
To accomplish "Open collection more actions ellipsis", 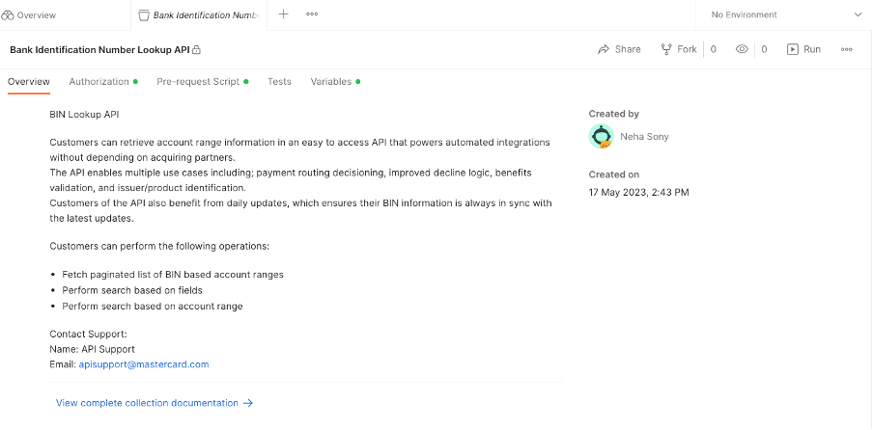I will pos(846,49).
